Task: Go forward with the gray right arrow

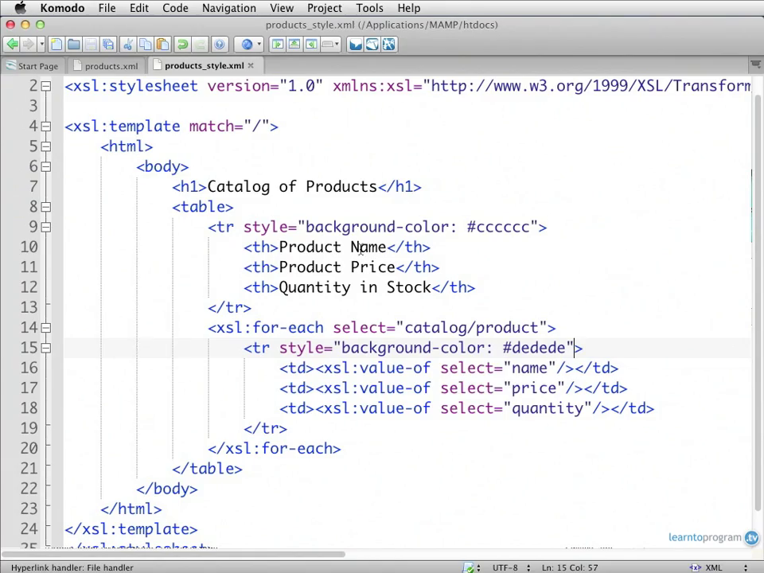Action: point(29,45)
